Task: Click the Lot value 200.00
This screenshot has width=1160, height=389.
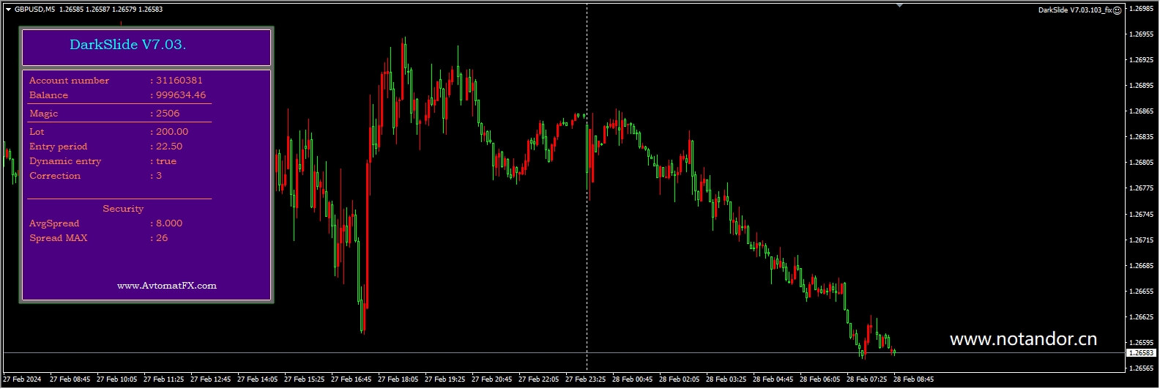Action: pyautogui.click(x=172, y=132)
